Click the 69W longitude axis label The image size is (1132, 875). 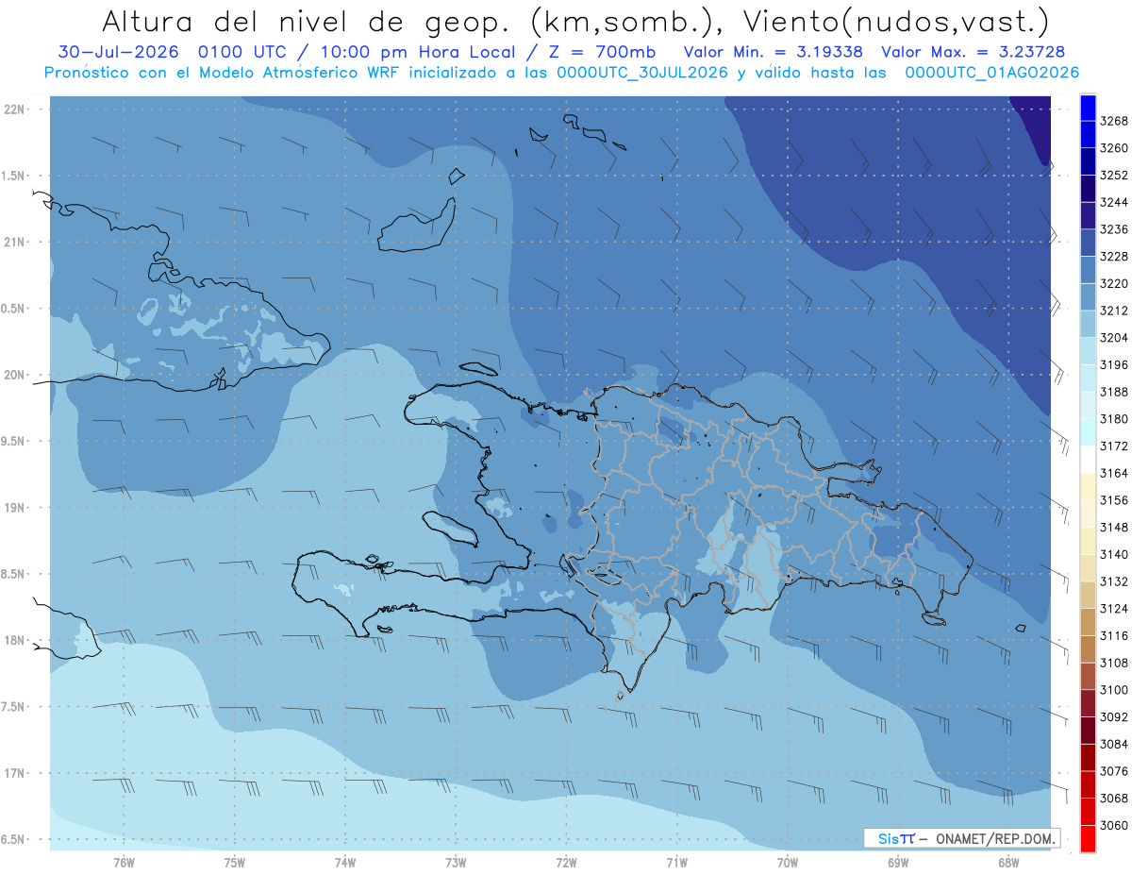click(x=898, y=862)
